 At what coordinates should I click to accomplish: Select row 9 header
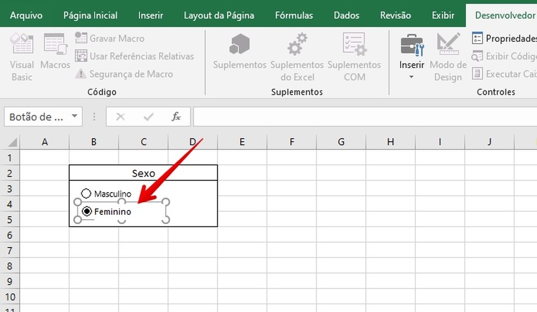pyautogui.click(x=10, y=281)
